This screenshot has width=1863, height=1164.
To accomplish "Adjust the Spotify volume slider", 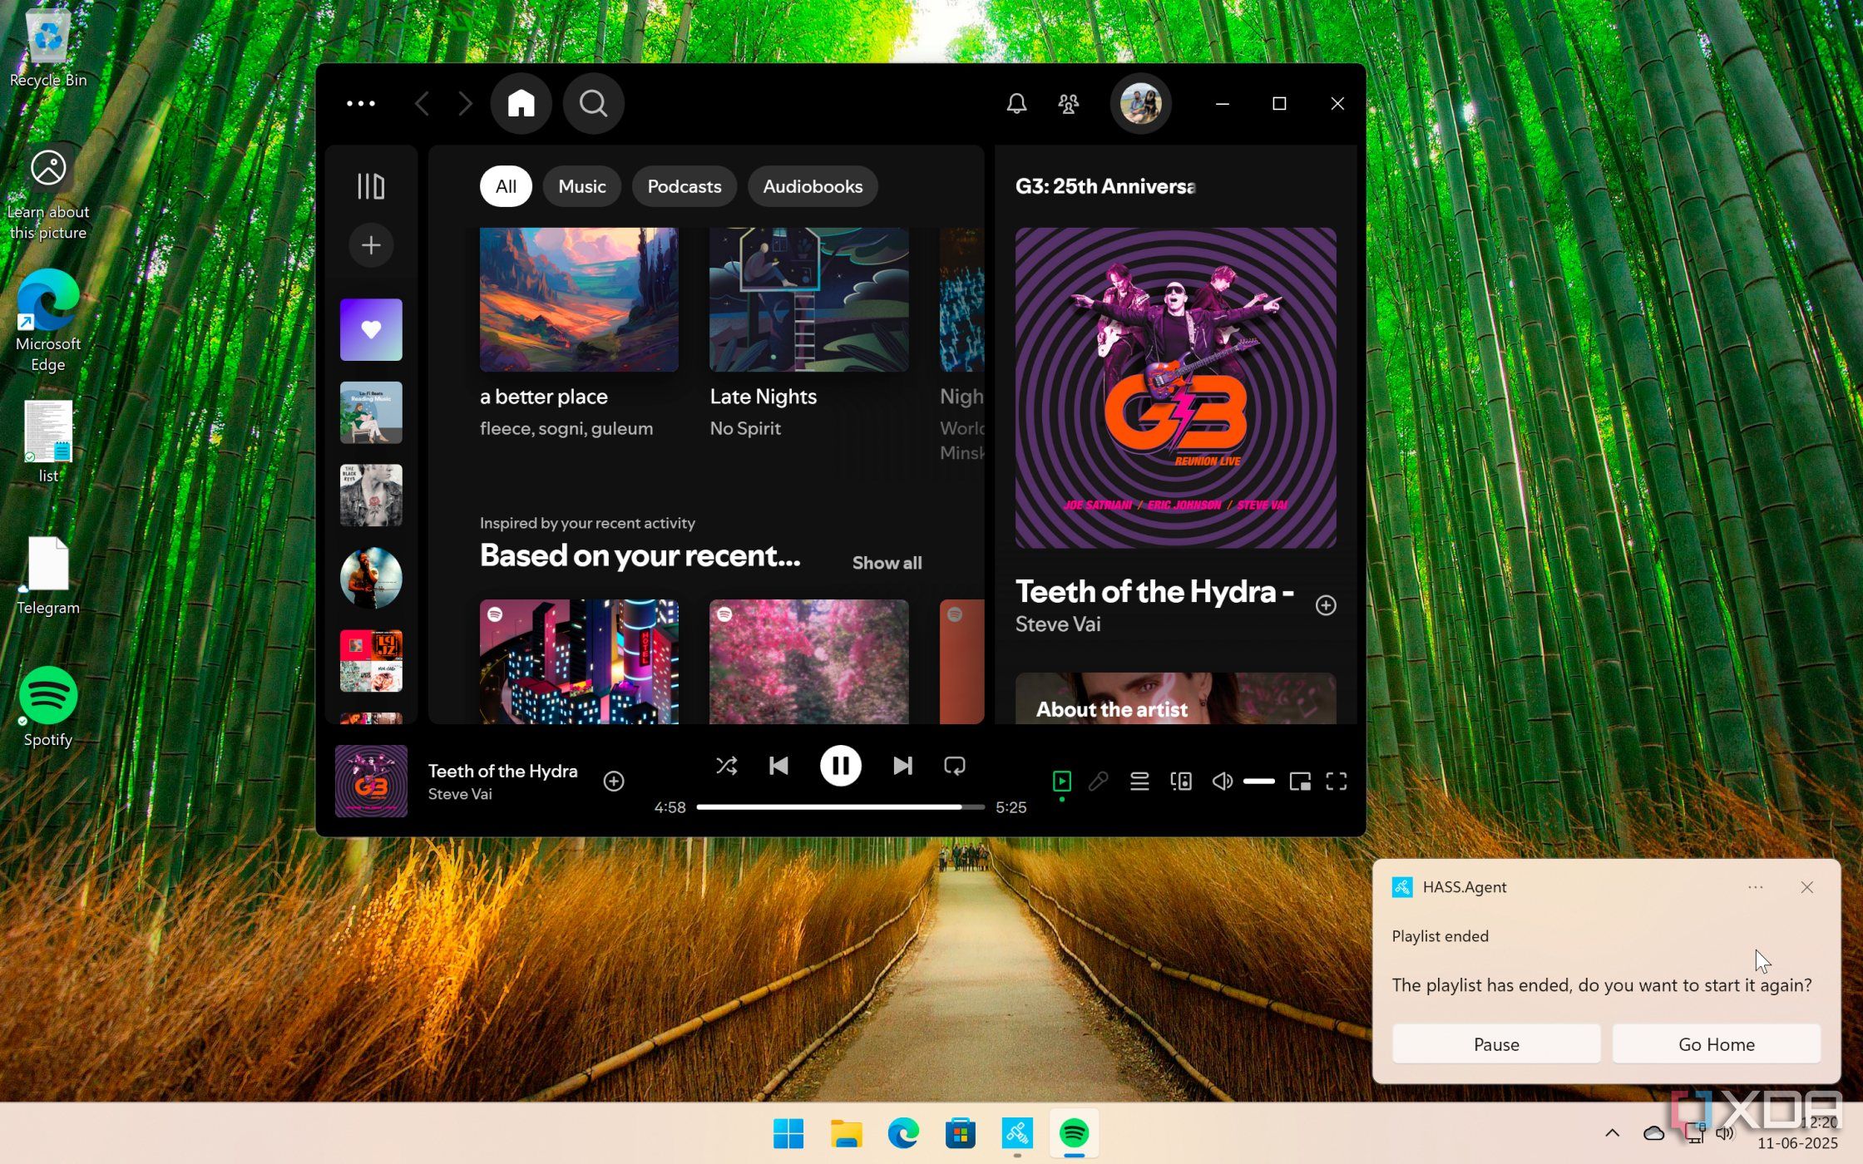I will pos(1259,782).
